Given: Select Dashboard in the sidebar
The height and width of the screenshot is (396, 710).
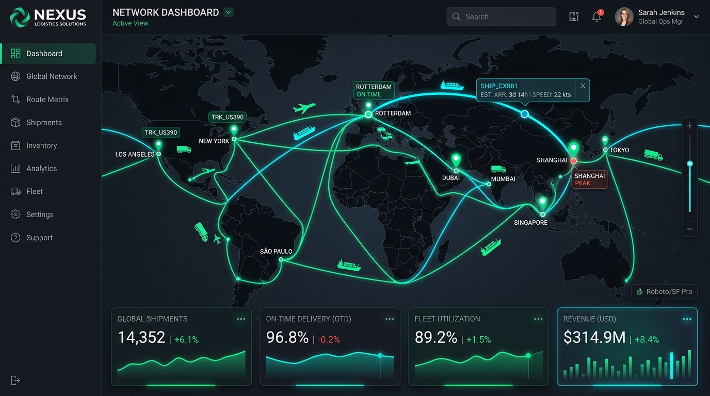Looking at the screenshot, I should (x=48, y=54).
